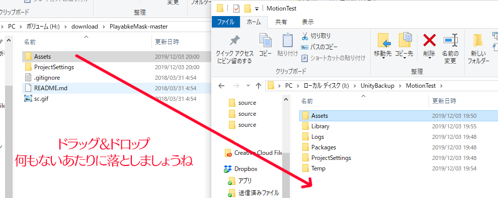Sort by Name (名前) column in MotionTest window
The image size is (498, 198).
(x=307, y=101)
